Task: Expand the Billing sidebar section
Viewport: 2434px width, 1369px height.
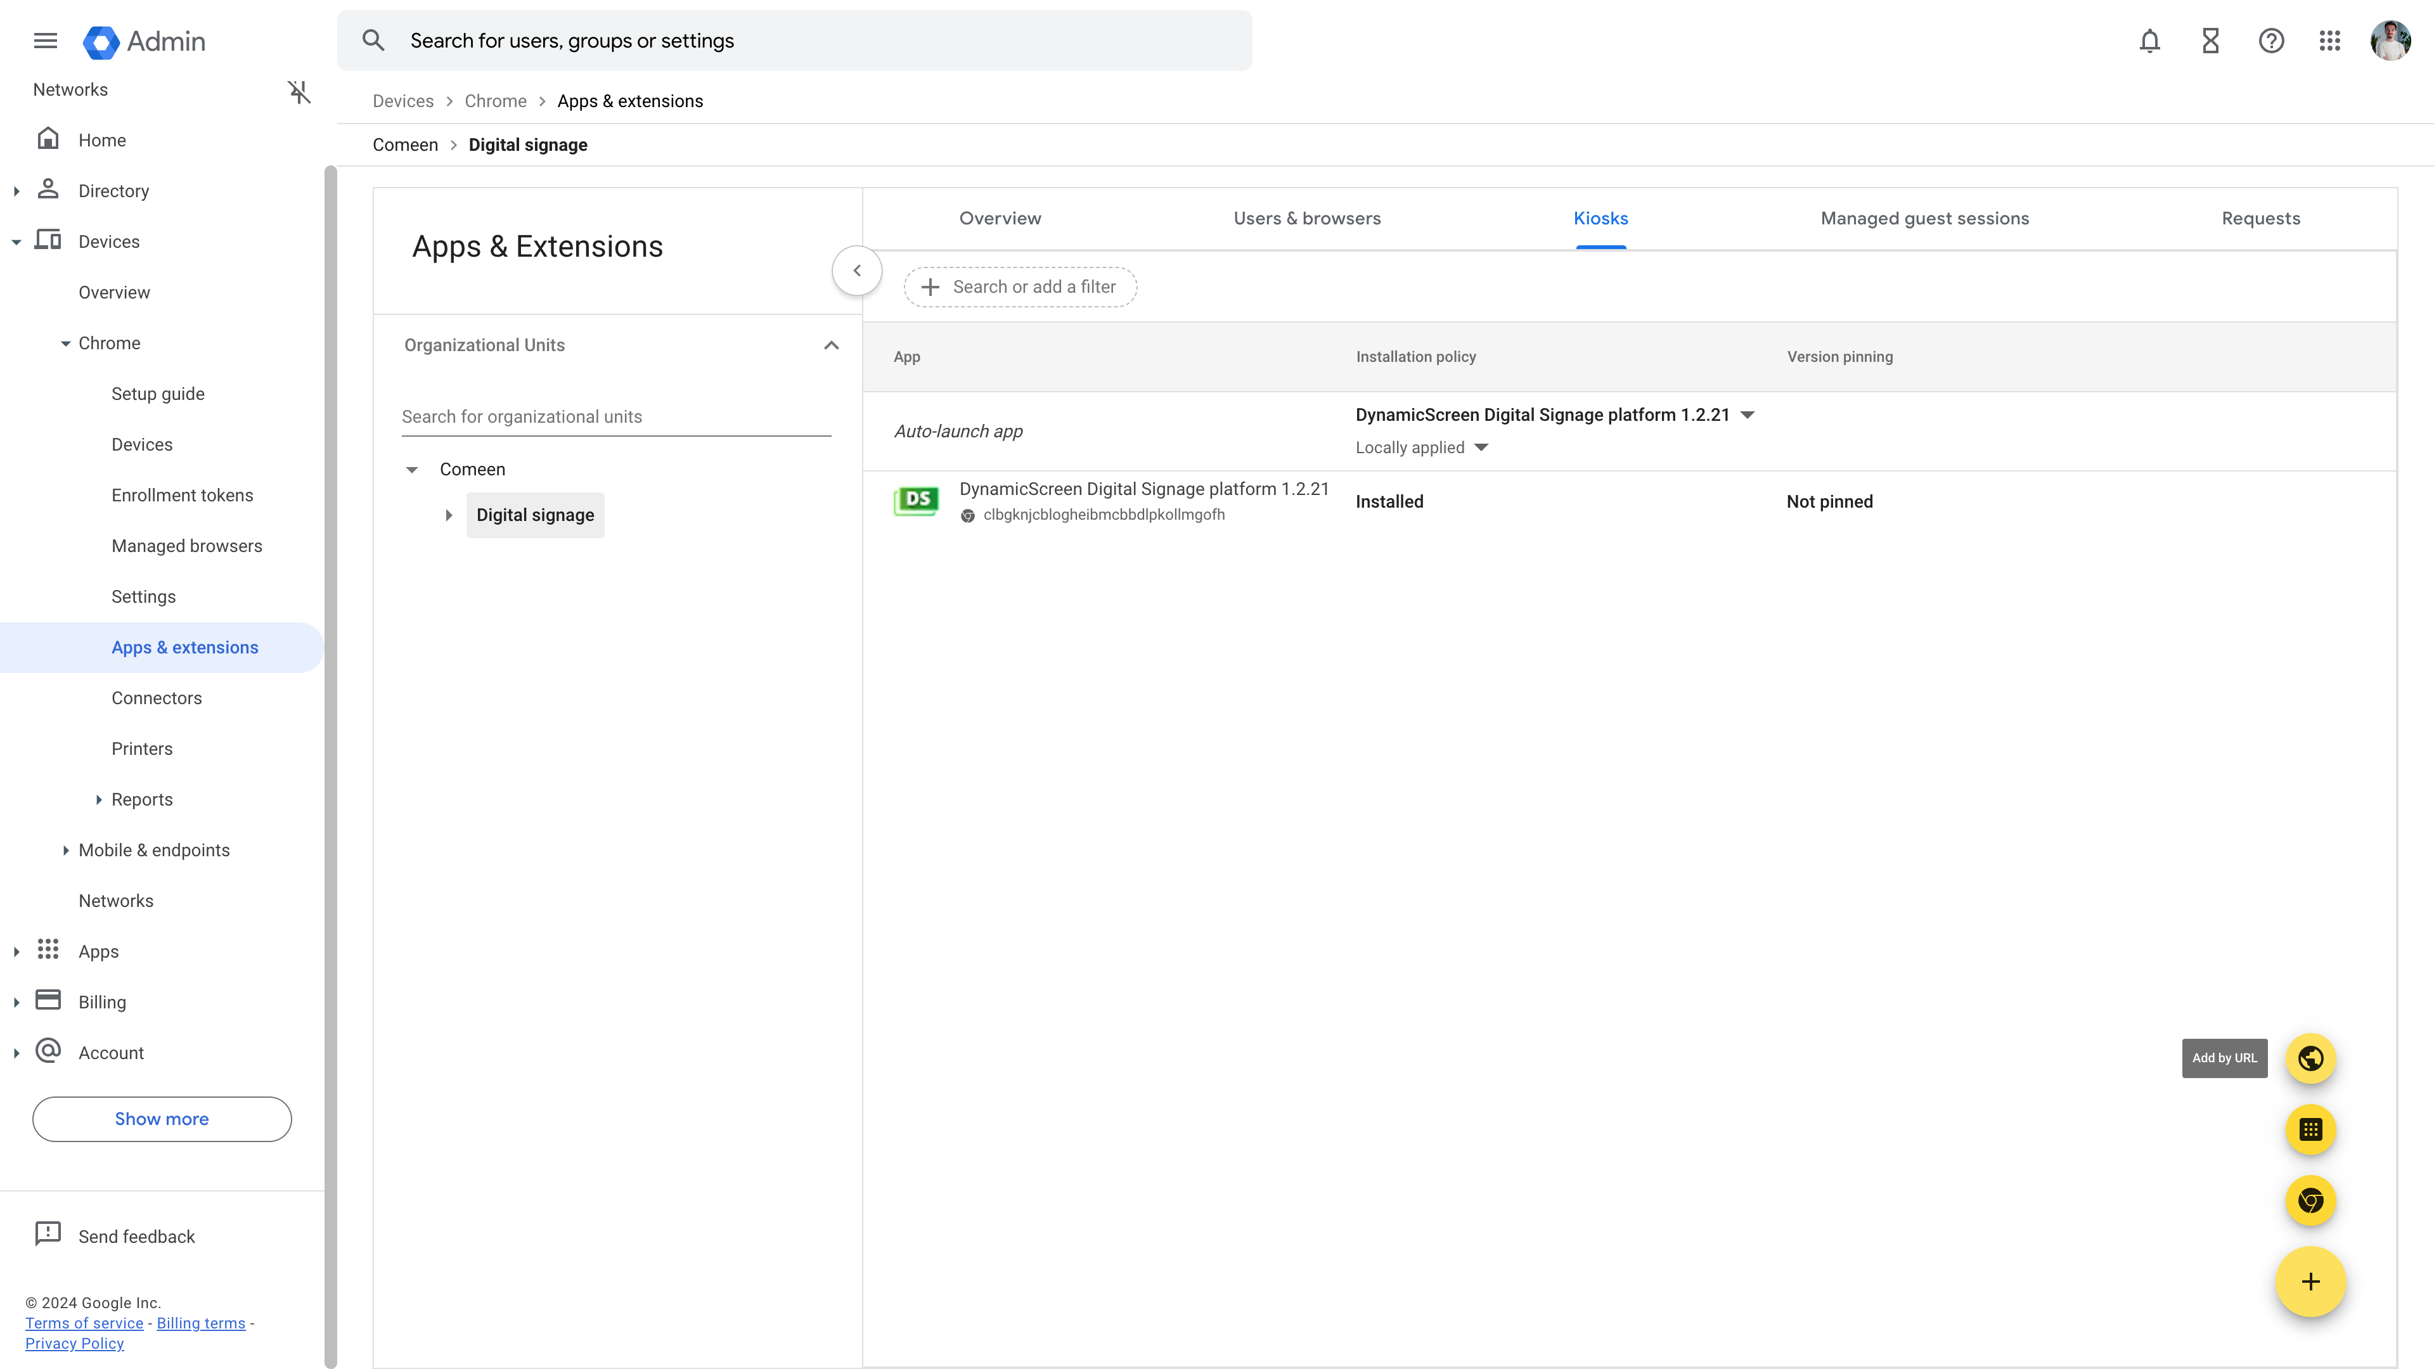Action: tap(16, 1003)
